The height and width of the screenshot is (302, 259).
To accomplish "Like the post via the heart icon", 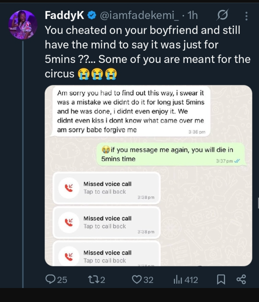I will pos(137,280).
